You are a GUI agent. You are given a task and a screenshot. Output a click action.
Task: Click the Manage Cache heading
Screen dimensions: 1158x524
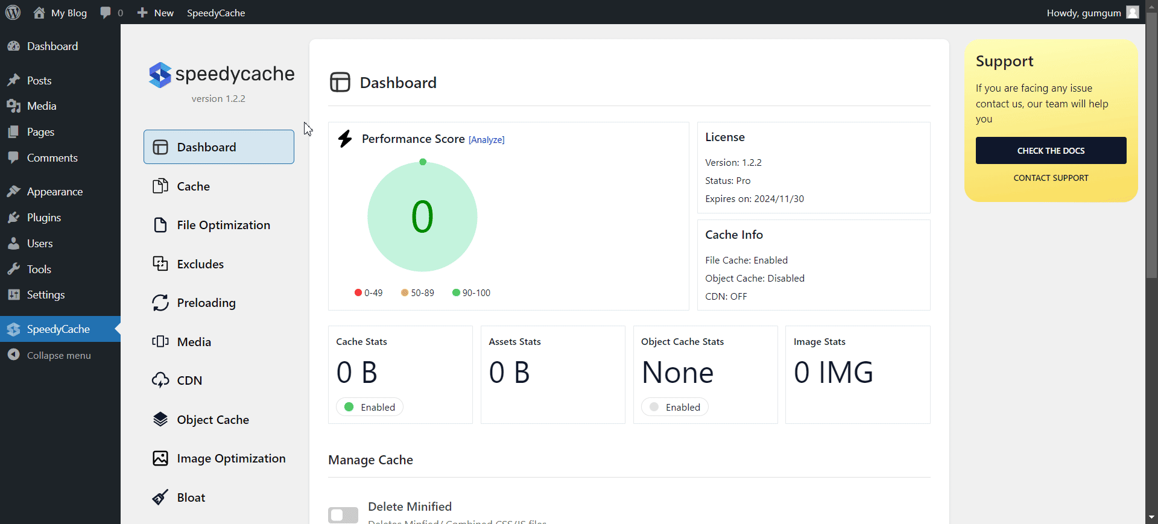[371, 460]
